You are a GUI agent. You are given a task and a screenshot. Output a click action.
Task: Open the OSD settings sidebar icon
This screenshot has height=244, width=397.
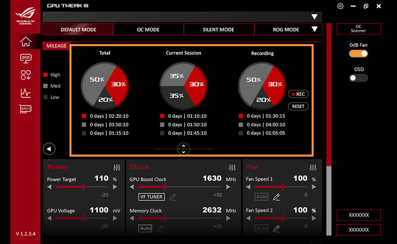[x=25, y=58]
